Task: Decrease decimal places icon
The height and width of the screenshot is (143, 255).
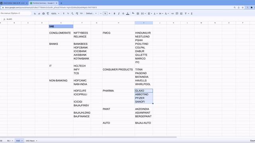Action: [73, 14]
